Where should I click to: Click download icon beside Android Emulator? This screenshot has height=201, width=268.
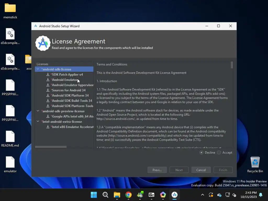pyautogui.click(x=48, y=80)
